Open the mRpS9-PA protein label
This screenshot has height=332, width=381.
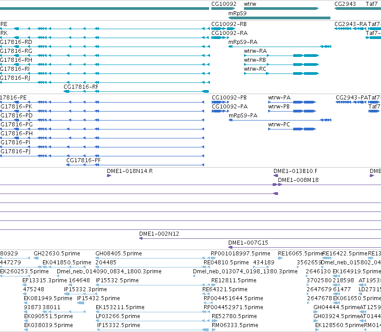[x=243, y=116]
